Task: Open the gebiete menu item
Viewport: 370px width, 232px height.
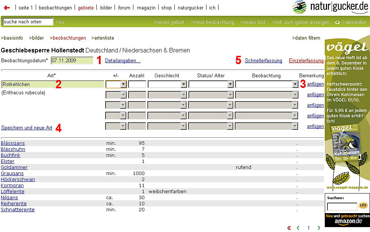Action: point(86,8)
